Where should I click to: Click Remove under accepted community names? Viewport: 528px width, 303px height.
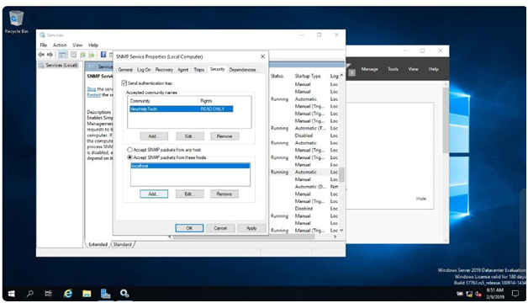[224, 136]
